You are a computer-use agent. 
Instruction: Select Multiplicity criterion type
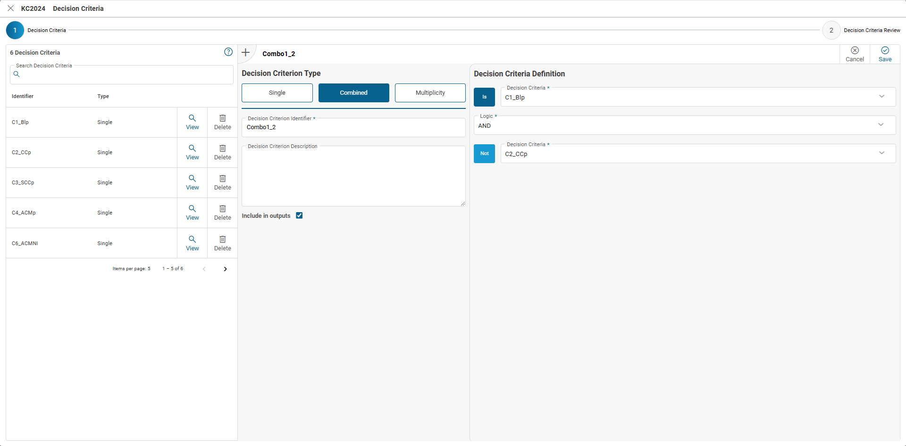click(x=430, y=93)
